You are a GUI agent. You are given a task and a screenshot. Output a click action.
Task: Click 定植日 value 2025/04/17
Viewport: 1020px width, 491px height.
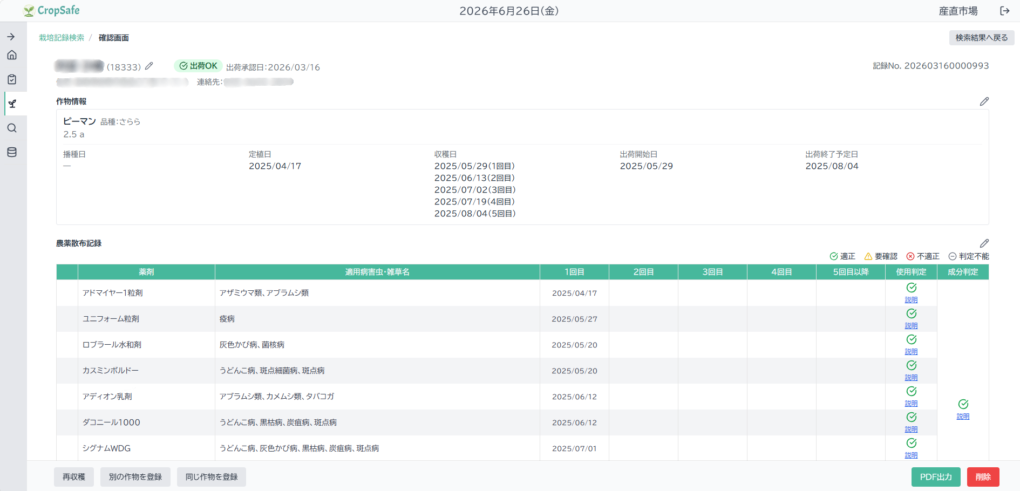(275, 166)
